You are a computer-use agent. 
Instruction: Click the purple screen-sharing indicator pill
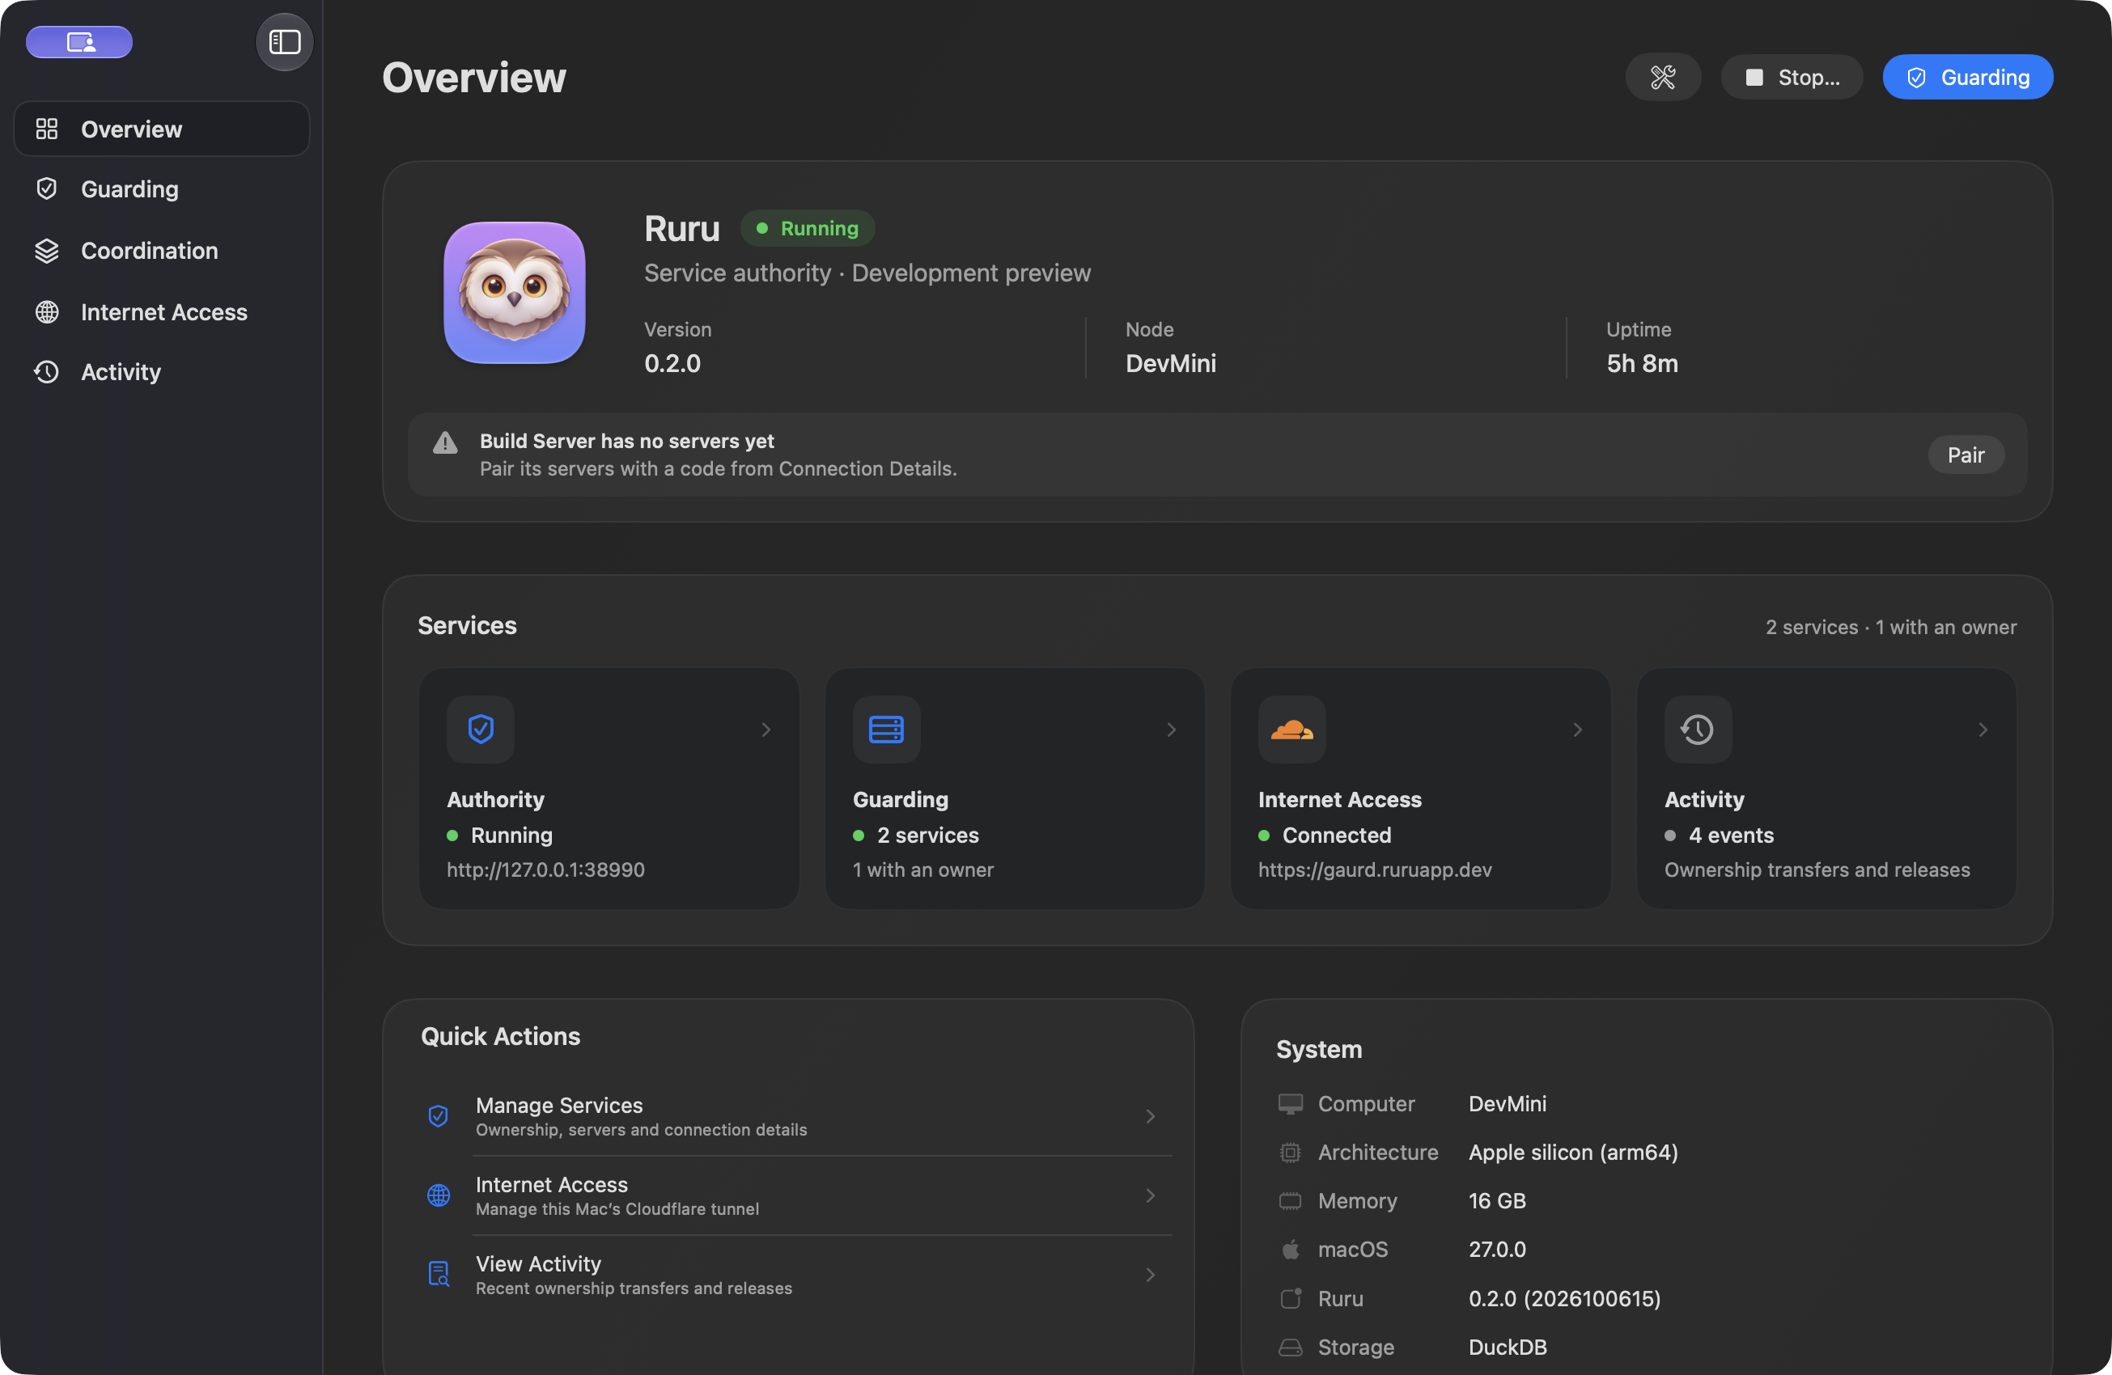click(79, 42)
